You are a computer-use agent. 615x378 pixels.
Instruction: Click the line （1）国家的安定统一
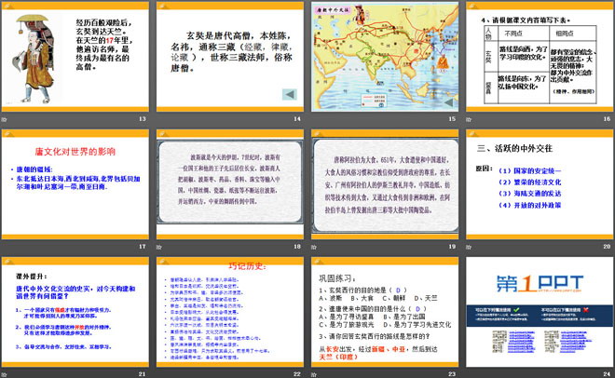click(529, 170)
